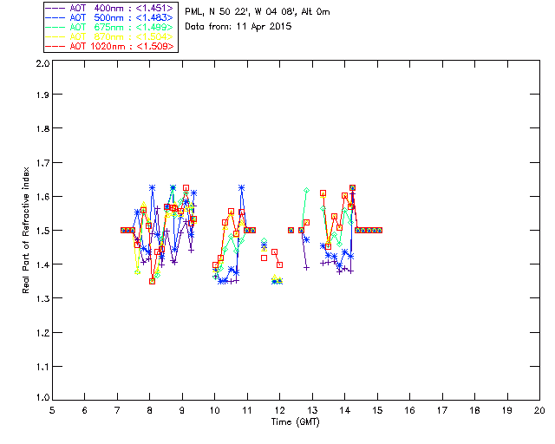The width and height of the screenshot is (555, 444).
Task: Click the x-axis tick label 9
Action: coord(182,410)
